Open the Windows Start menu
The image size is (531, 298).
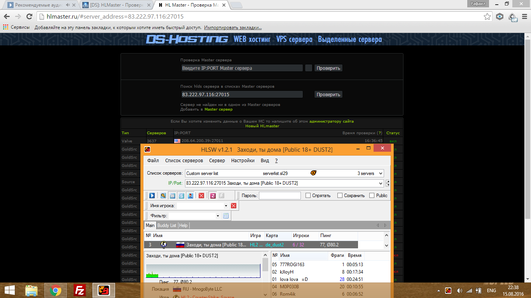(10, 290)
